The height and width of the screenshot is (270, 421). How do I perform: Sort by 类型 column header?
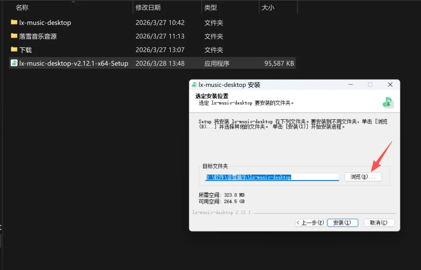210,7
